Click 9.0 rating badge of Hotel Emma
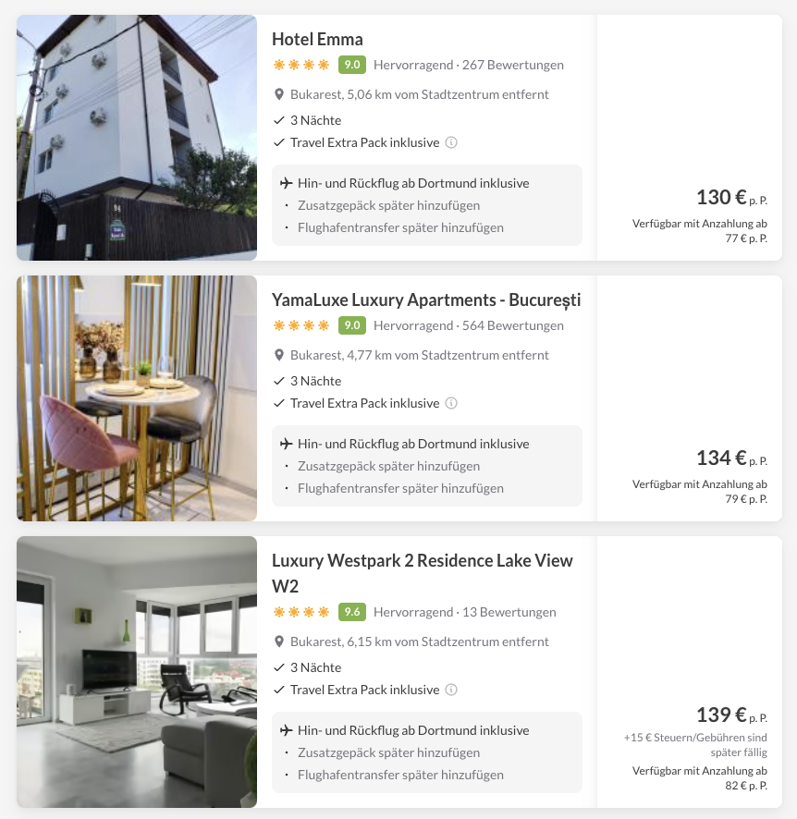The width and height of the screenshot is (797, 819). click(x=352, y=65)
